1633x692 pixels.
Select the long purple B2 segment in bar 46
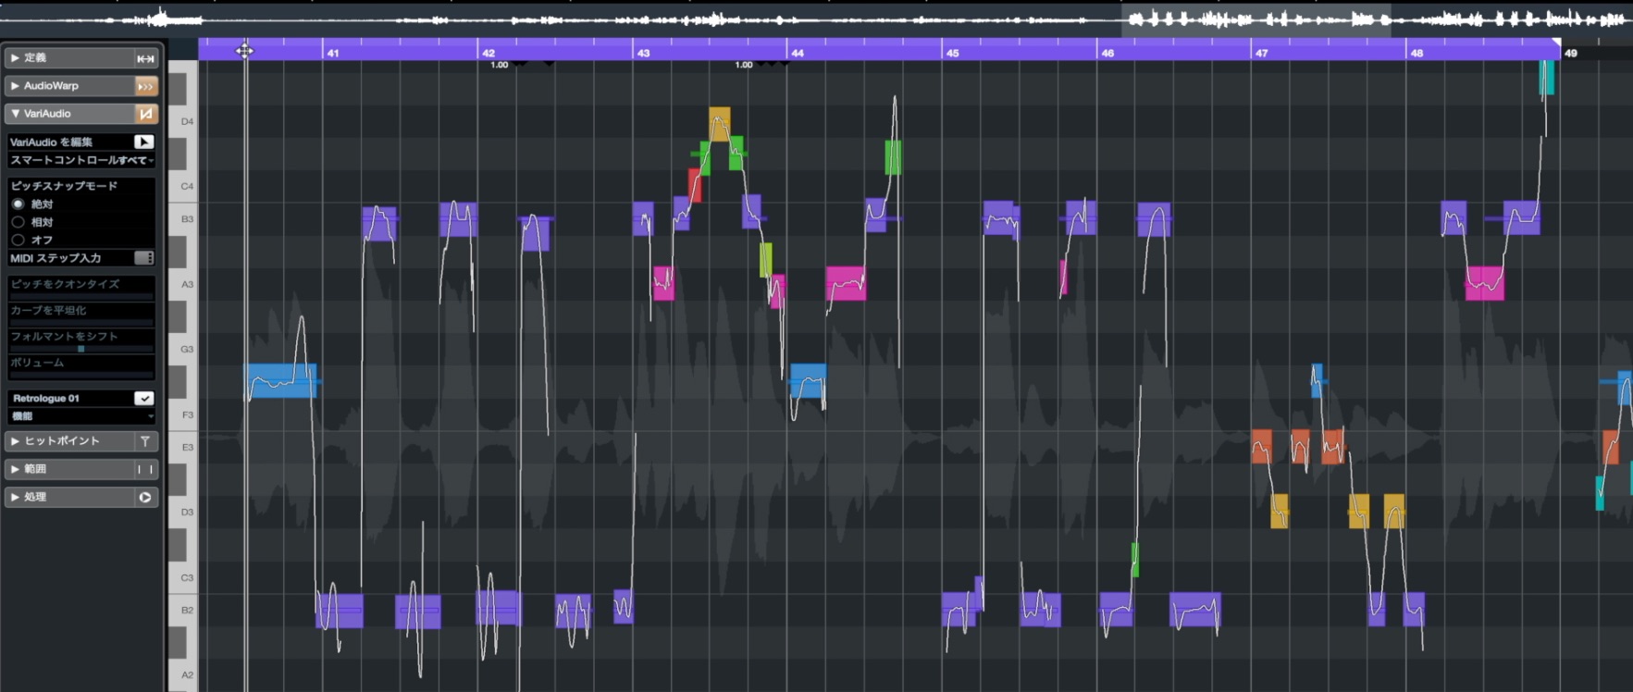click(1195, 610)
